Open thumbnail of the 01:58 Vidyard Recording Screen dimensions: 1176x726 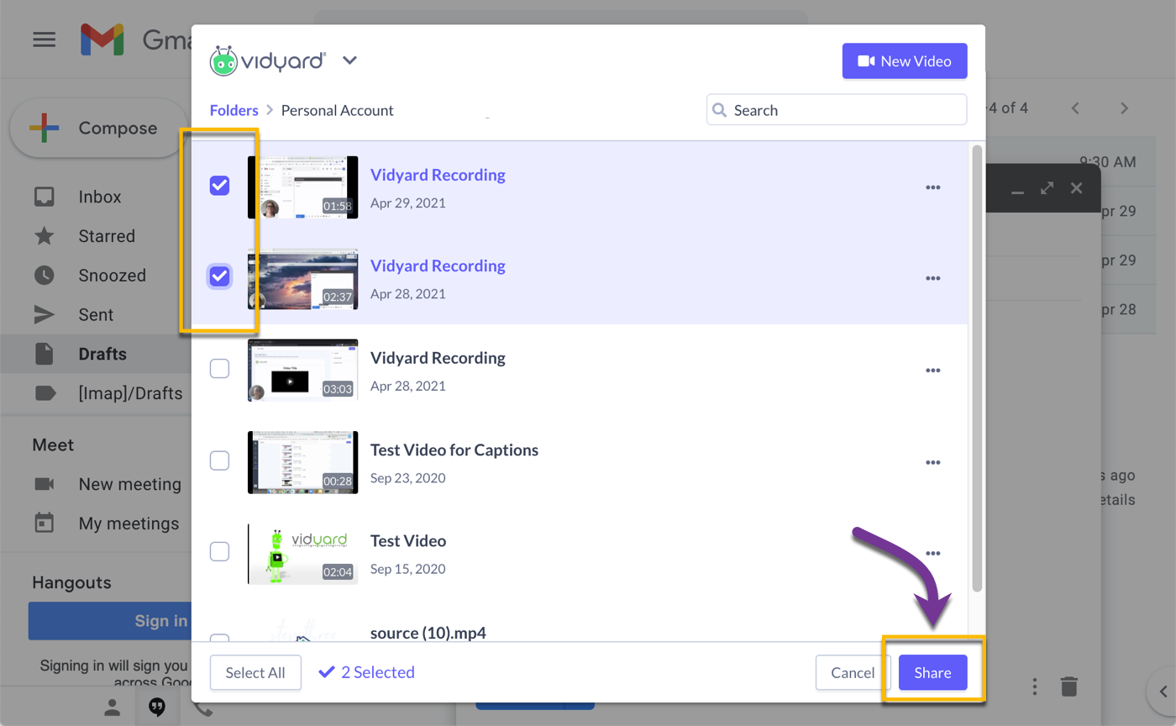coord(302,187)
